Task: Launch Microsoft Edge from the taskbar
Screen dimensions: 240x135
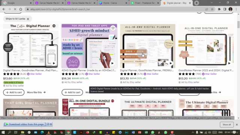Action: (42, 132)
